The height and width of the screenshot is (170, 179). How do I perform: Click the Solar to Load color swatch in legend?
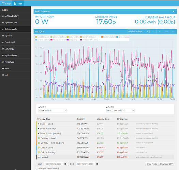click(36, 37)
